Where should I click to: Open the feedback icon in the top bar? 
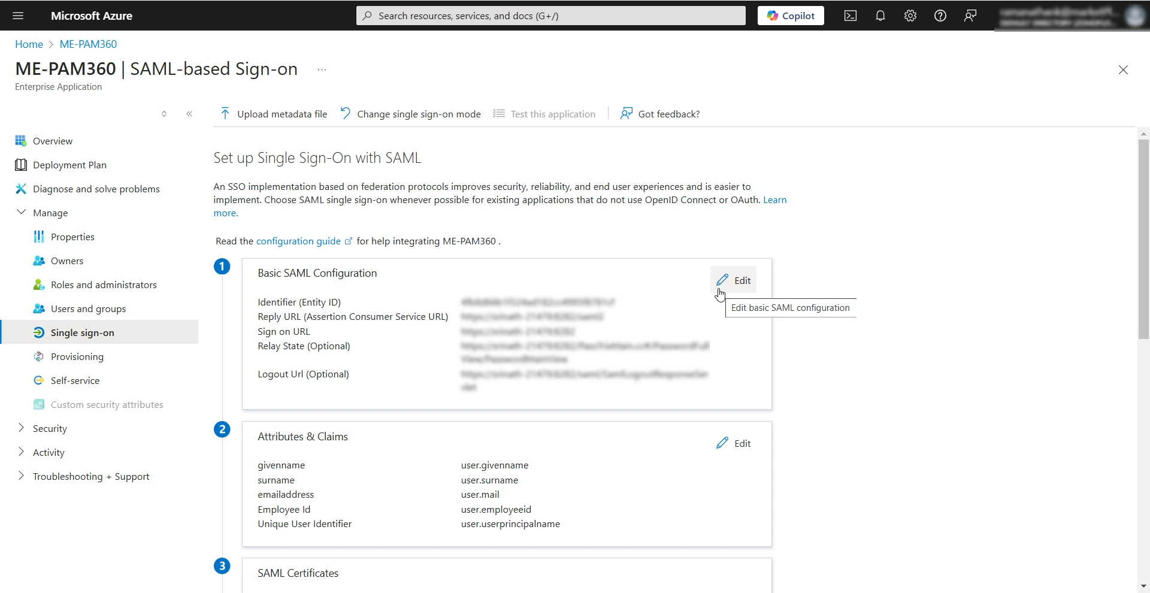click(x=970, y=16)
